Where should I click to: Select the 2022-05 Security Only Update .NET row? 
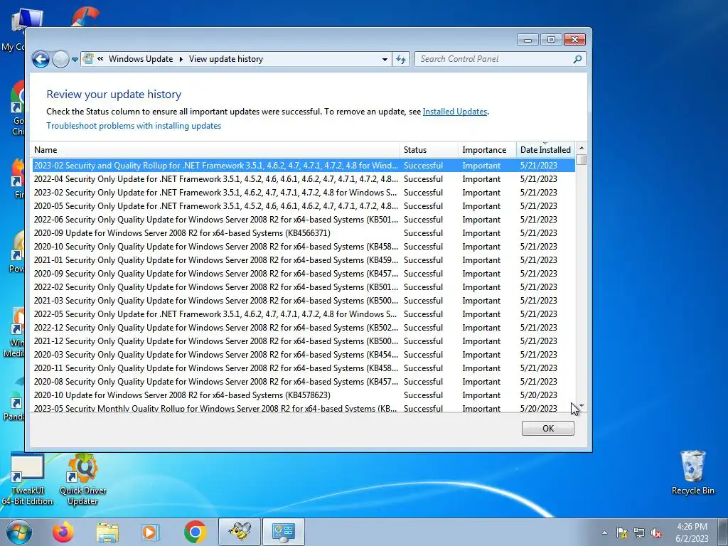pyautogui.click(x=304, y=314)
